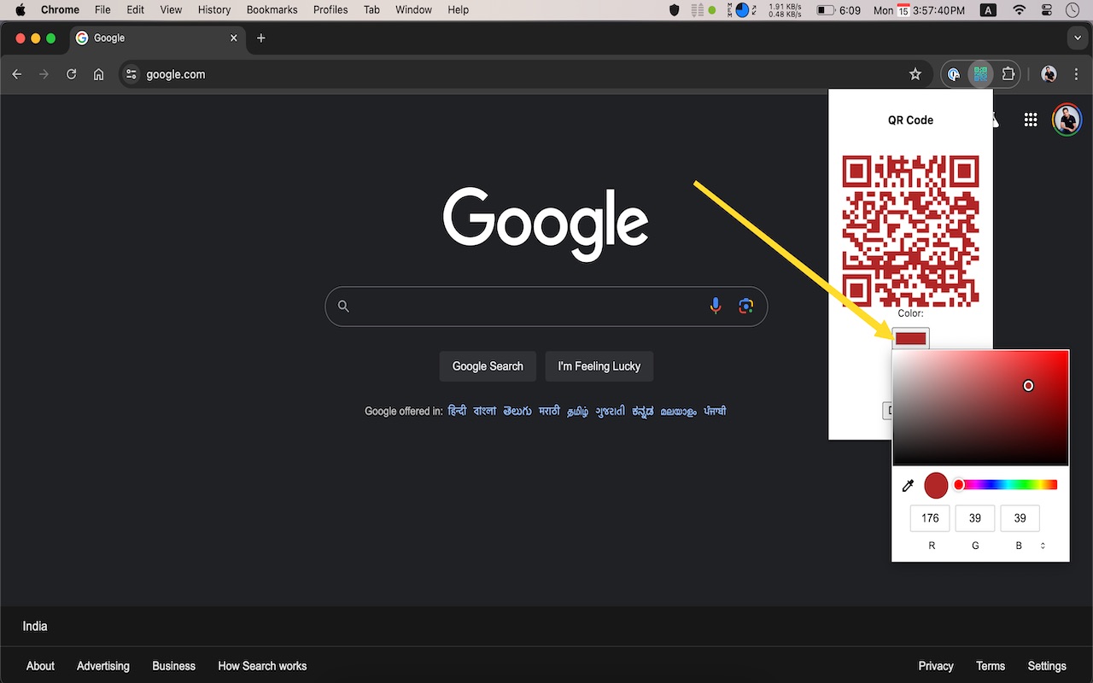Open the tab search dropdown arrow
1093x683 pixels.
coord(1076,38)
